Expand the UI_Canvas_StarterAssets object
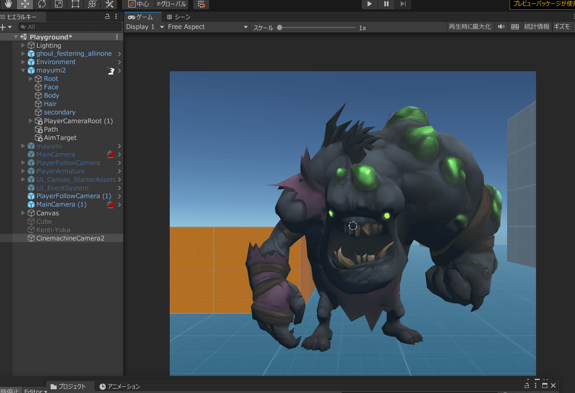The height and width of the screenshot is (393, 575). point(23,179)
